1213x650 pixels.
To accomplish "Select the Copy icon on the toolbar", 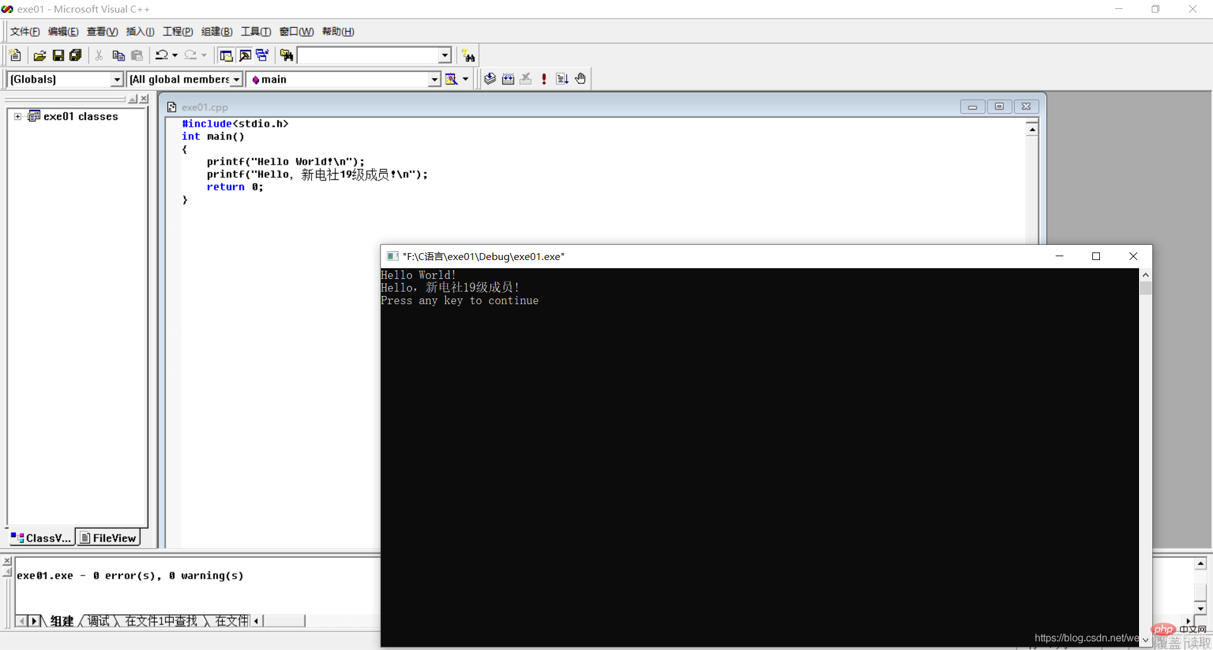I will tap(118, 55).
